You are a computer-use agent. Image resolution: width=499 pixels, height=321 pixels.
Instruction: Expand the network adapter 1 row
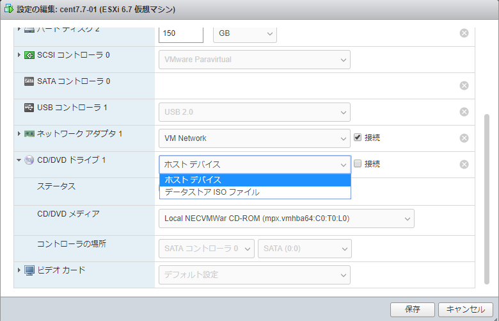click(19, 133)
